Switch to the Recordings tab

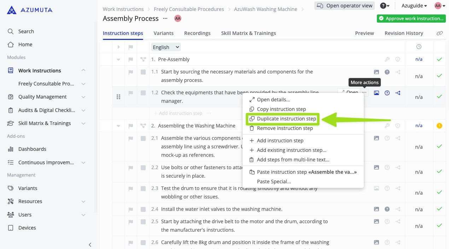197,33
